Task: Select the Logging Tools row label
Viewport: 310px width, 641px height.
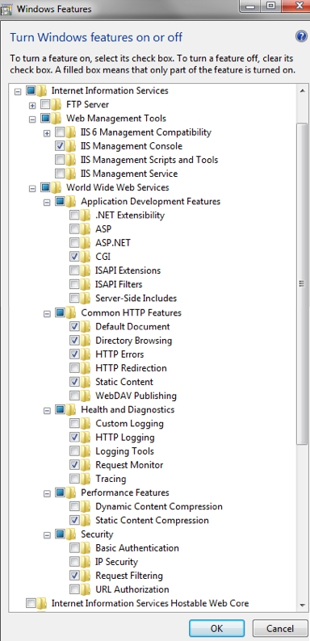Action: pyautogui.click(x=125, y=451)
